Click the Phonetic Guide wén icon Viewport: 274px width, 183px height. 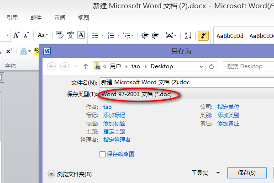point(70,35)
